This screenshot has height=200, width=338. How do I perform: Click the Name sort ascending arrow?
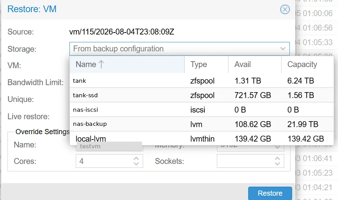101,64
